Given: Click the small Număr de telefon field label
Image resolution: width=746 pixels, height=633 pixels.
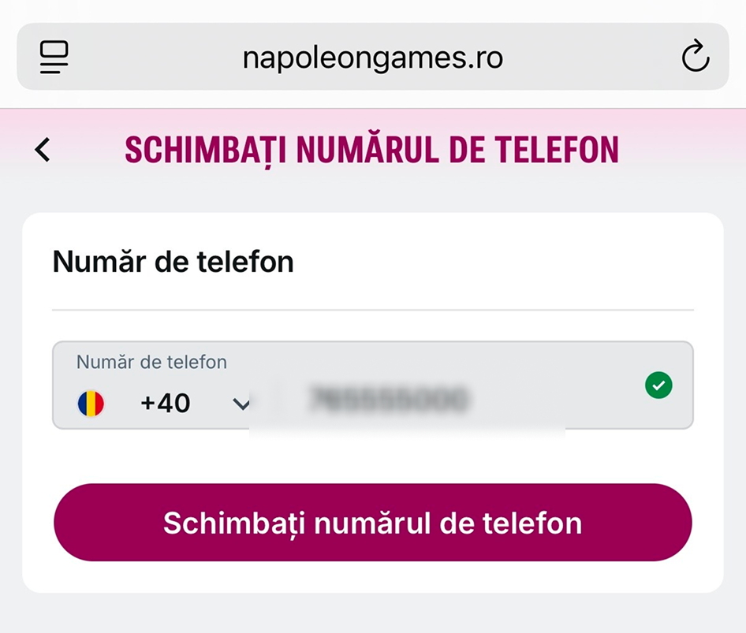Looking at the screenshot, I should point(151,362).
